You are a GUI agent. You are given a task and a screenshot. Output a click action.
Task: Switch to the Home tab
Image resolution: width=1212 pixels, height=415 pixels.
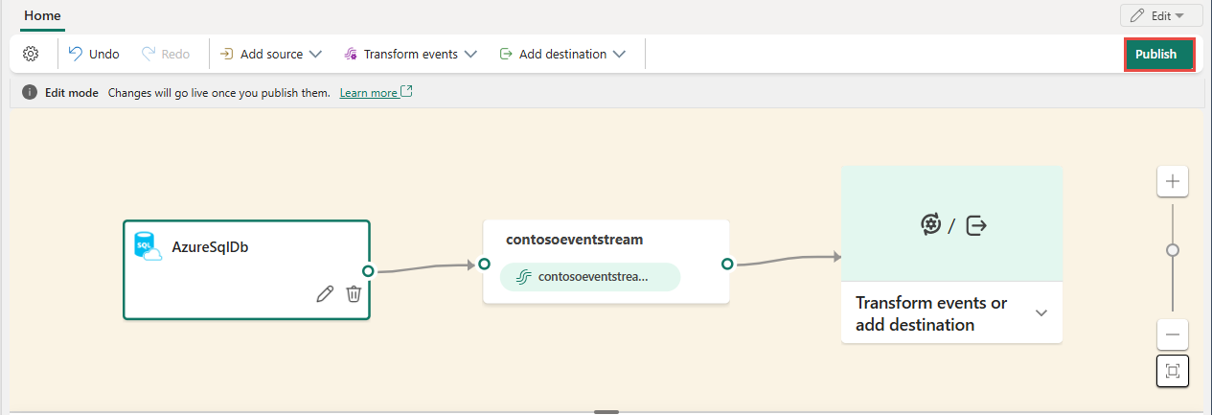(42, 16)
